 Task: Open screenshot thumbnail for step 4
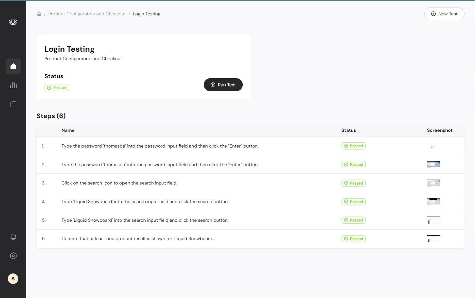433,202
